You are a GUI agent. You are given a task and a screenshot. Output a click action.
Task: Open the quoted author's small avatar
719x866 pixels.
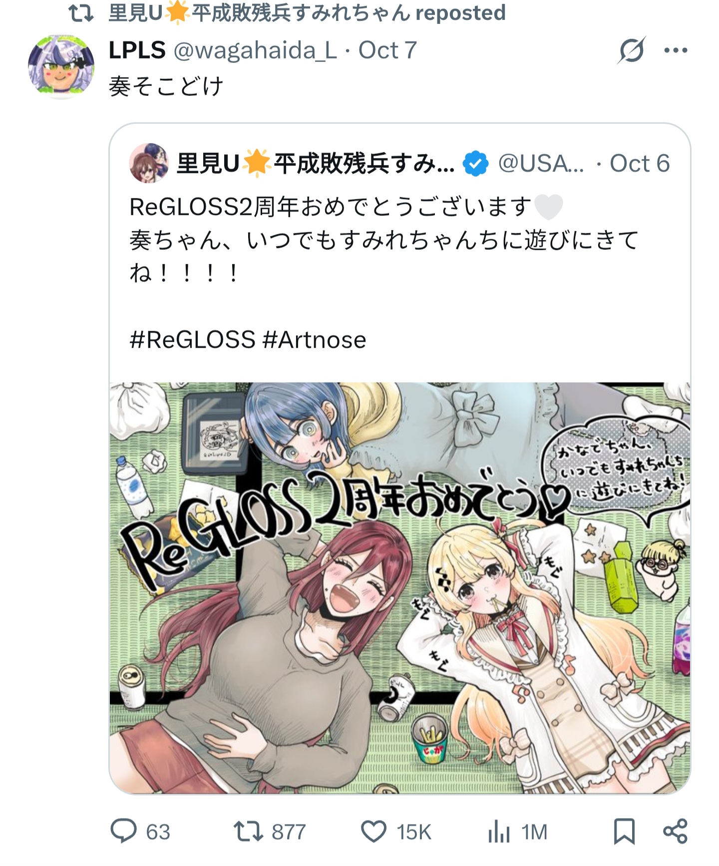pyautogui.click(x=149, y=163)
